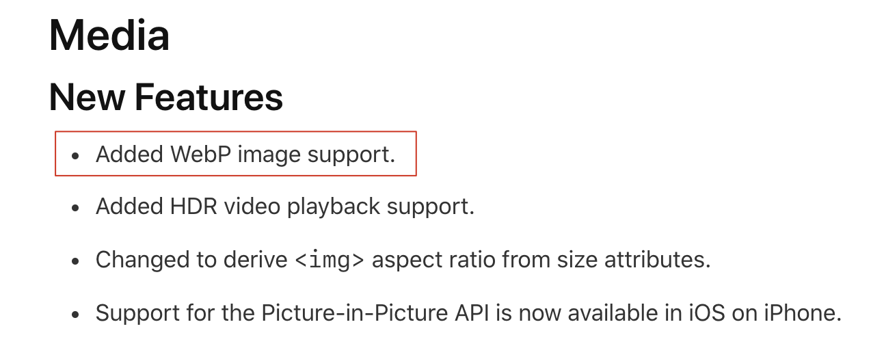The image size is (871, 346).
Task: Select the Added HDR video playback support line
Action: (285, 206)
